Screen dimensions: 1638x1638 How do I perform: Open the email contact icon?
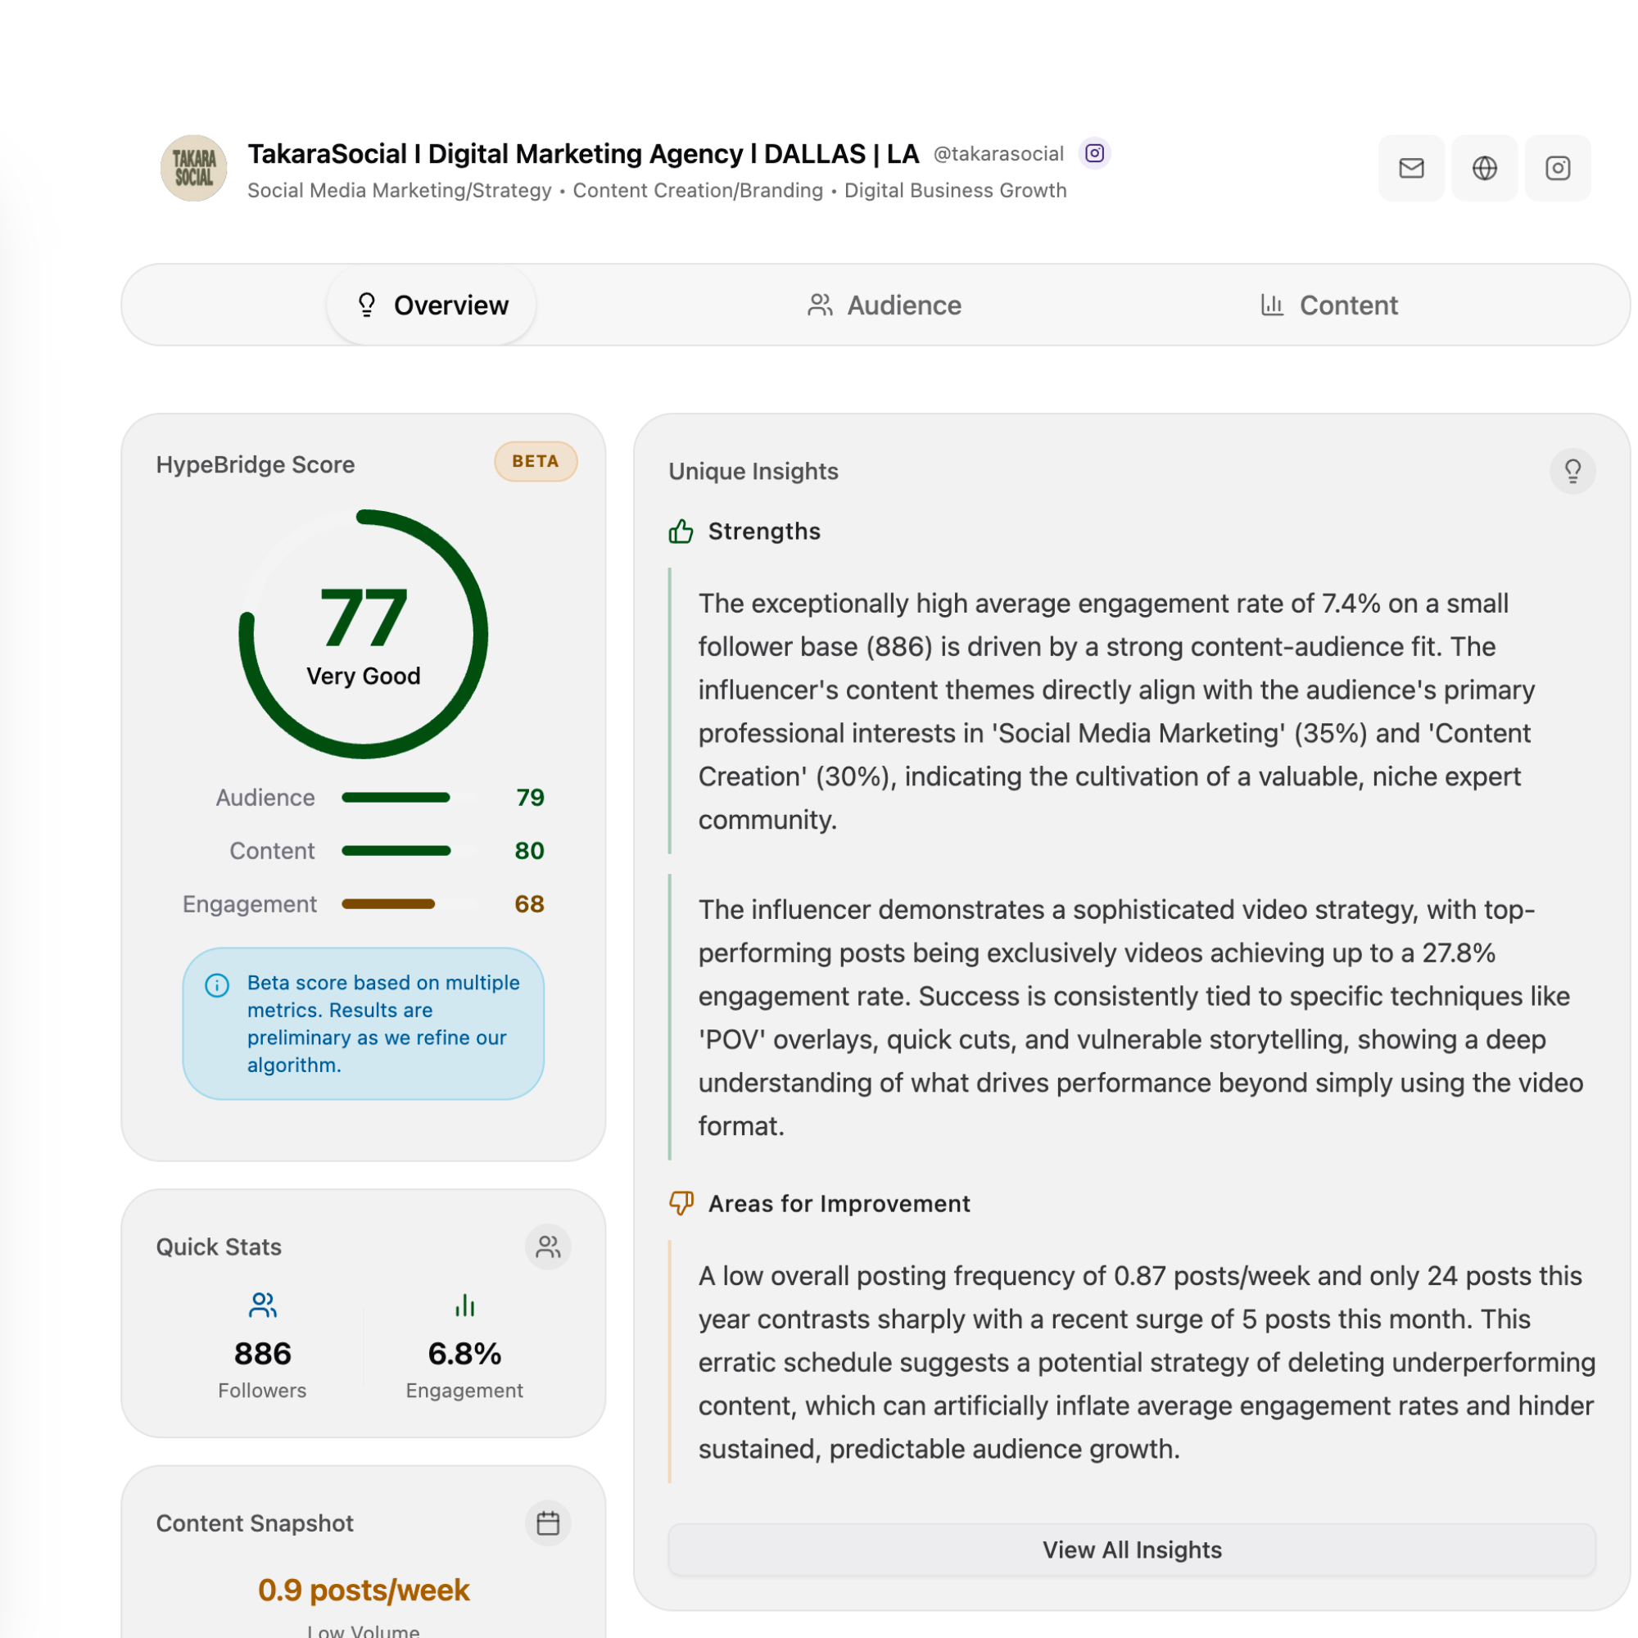[x=1410, y=168]
